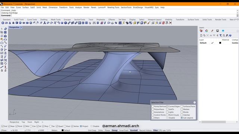The image size is (239, 134).
Task: Toggle Gumball in status bar
Action: click(134, 130)
